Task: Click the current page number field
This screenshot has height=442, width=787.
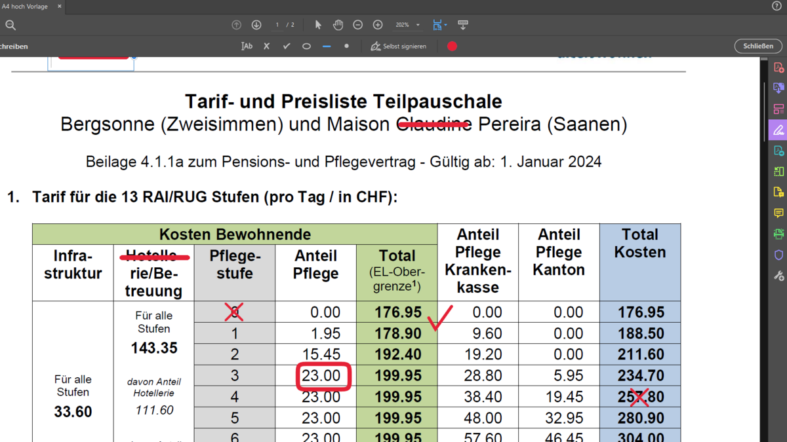Action: coord(277,25)
